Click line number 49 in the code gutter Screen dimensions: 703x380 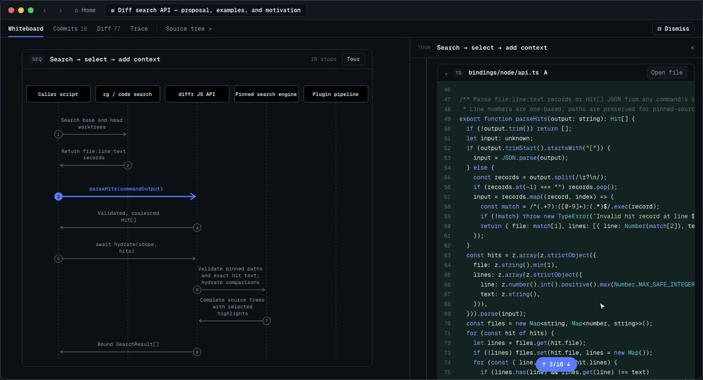pos(447,119)
